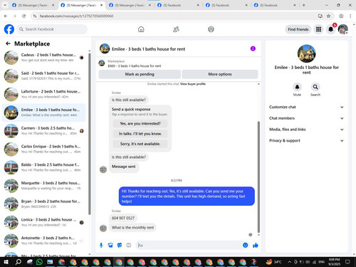Open the Friends icon in top navigation
The height and width of the screenshot is (267, 356).
click(x=176, y=29)
